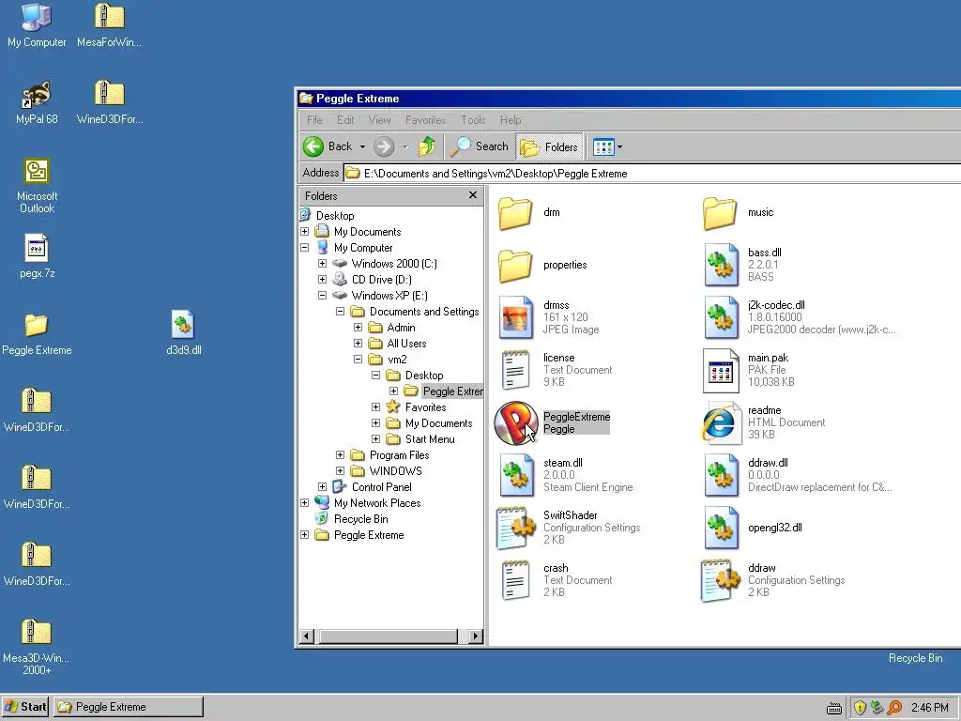
Task: Select the properties folder icon
Action: point(515,266)
